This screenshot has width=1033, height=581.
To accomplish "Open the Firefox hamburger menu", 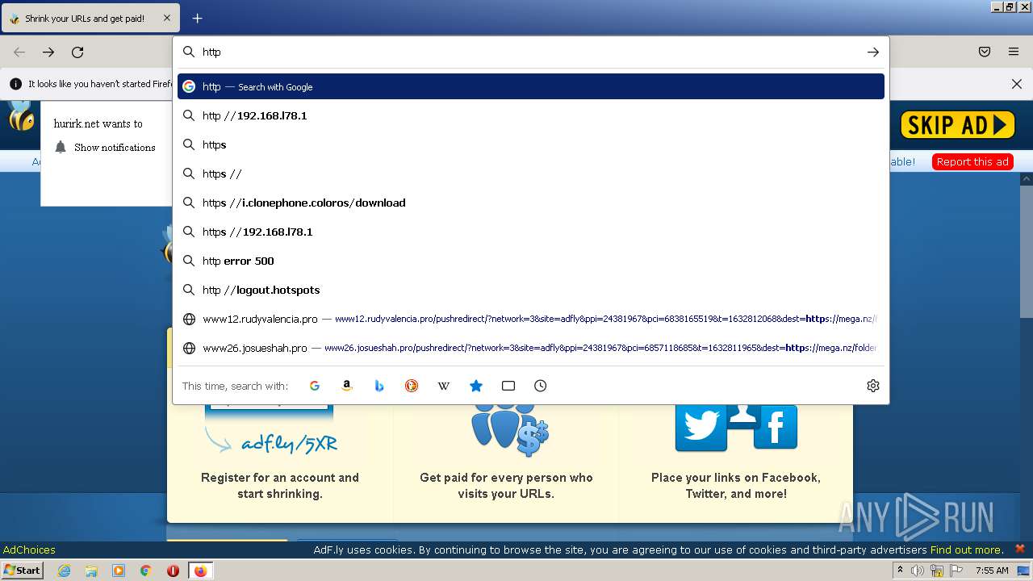I will (1014, 52).
